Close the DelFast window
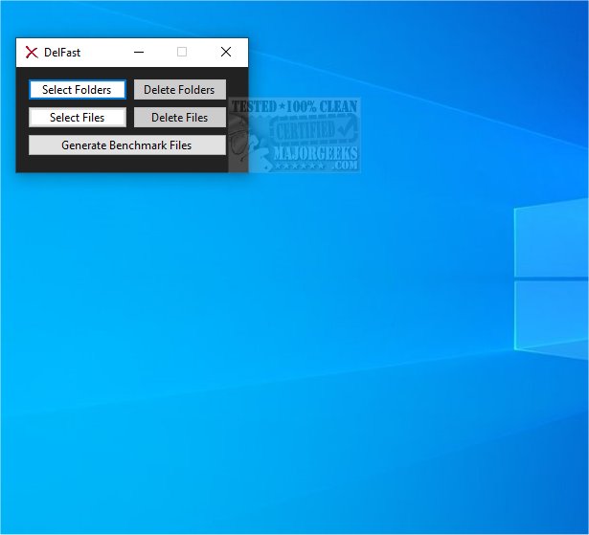This screenshot has height=535, width=589. tap(226, 53)
